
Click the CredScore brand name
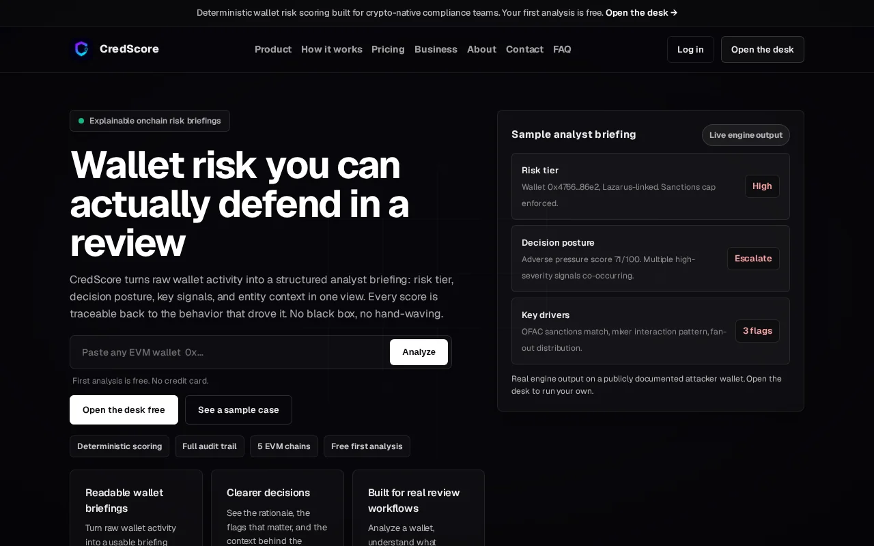click(129, 49)
